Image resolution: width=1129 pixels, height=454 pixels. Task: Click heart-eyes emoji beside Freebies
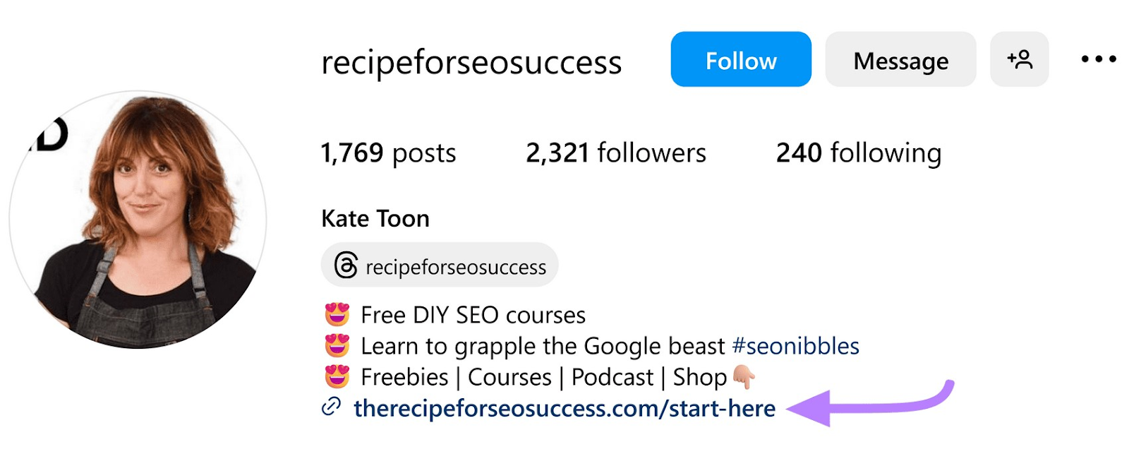pyautogui.click(x=337, y=377)
